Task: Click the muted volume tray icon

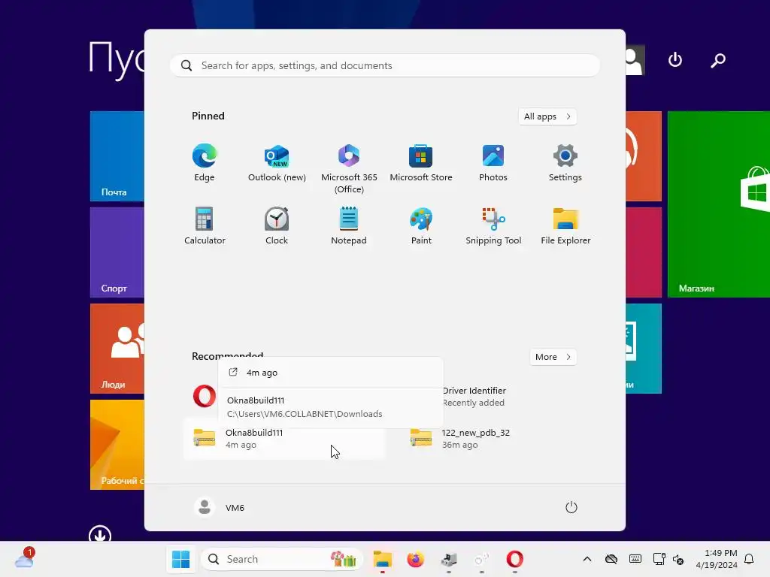Action: tap(679, 559)
